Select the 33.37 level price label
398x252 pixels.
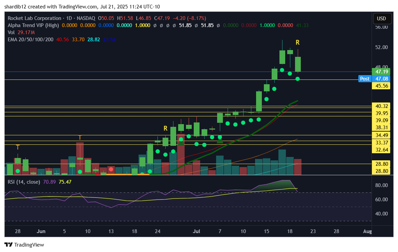381,142
